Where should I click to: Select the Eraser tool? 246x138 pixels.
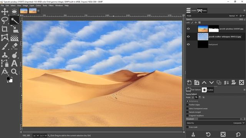(x=14, y=46)
